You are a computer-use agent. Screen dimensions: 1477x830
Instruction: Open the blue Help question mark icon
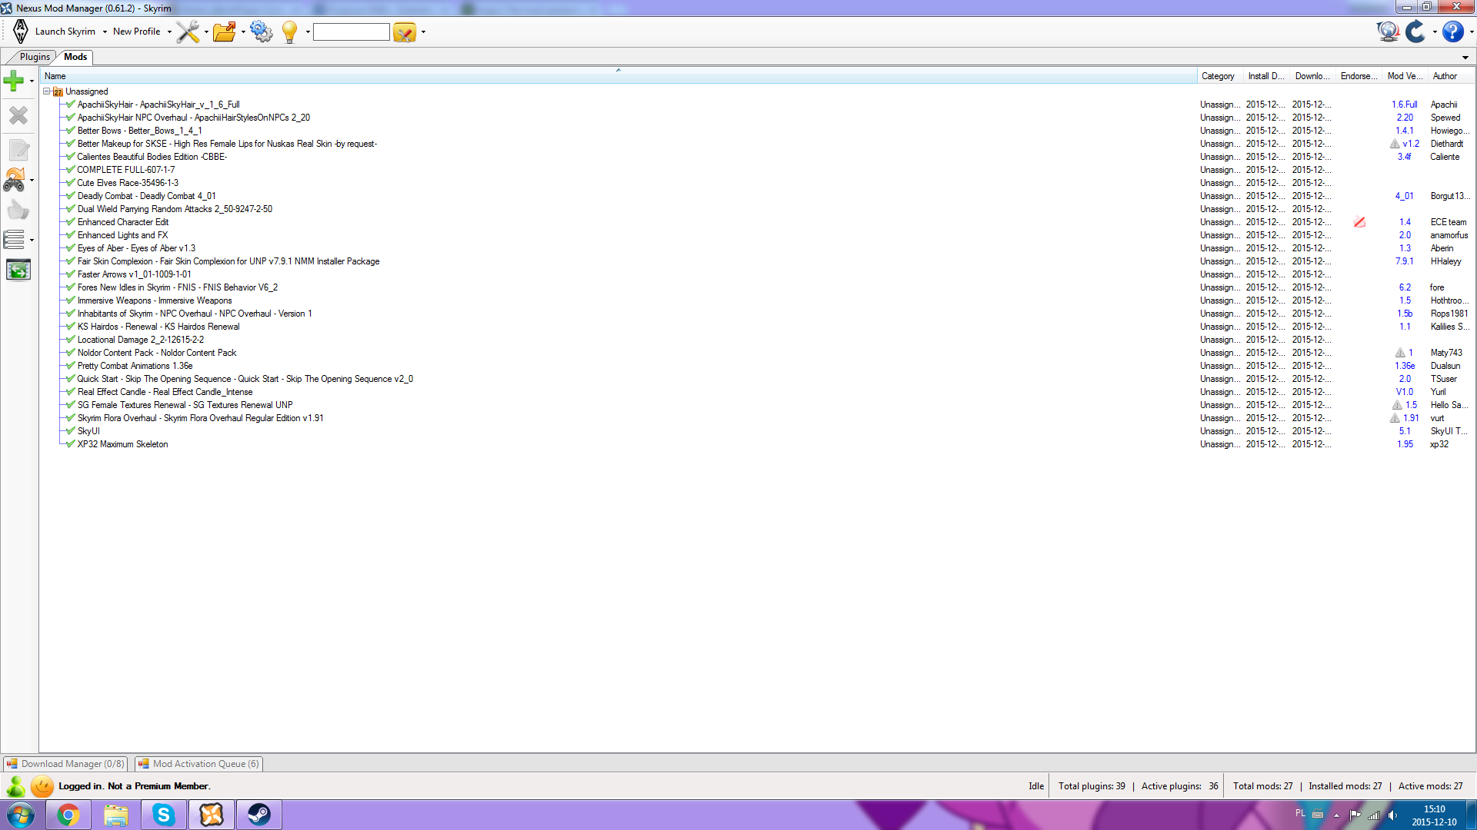pyautogui.click(x=1452, y=32)
